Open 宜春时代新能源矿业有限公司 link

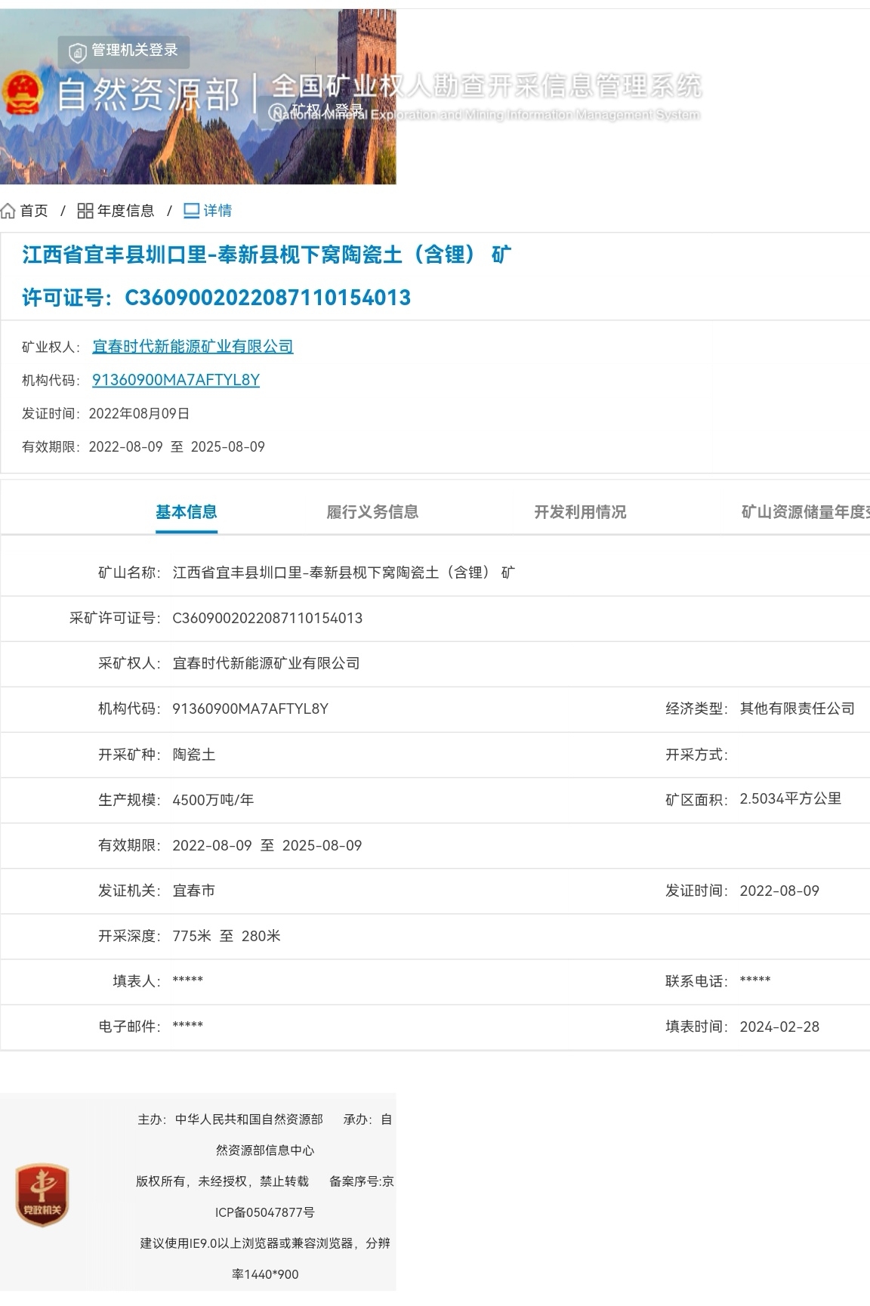click(193, 346)
